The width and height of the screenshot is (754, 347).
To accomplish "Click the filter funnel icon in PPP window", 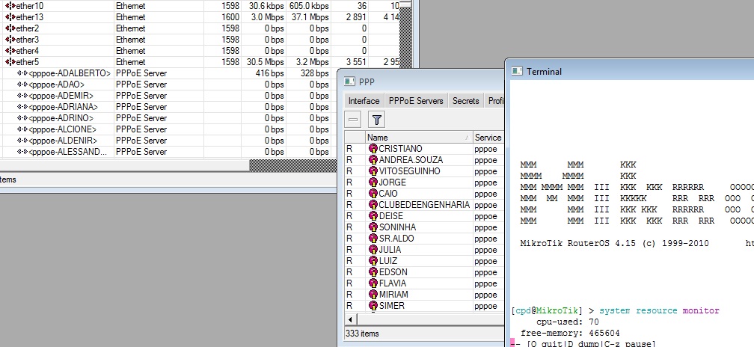I will pyautogui.click(x=377, y=120).
